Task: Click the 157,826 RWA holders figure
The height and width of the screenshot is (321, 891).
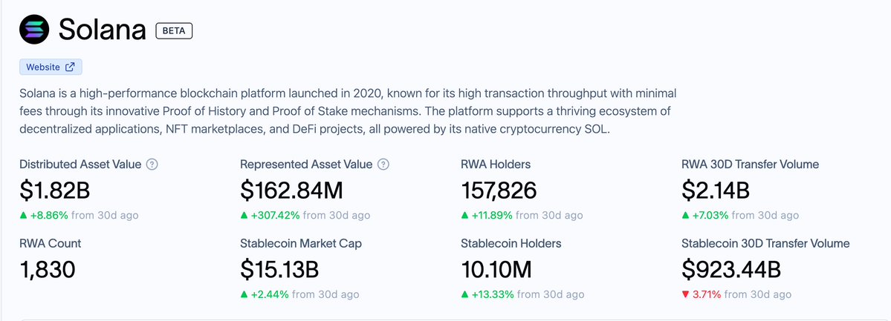Action: 499,191
